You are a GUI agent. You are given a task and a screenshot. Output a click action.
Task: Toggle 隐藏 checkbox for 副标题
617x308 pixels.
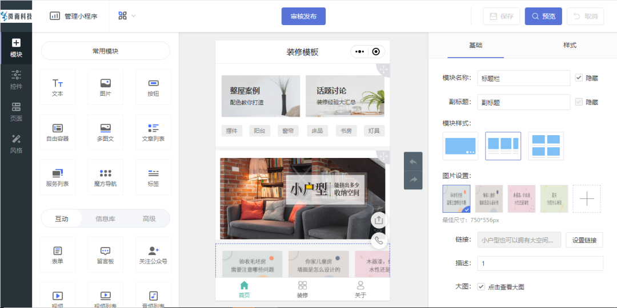coord(579,102)
